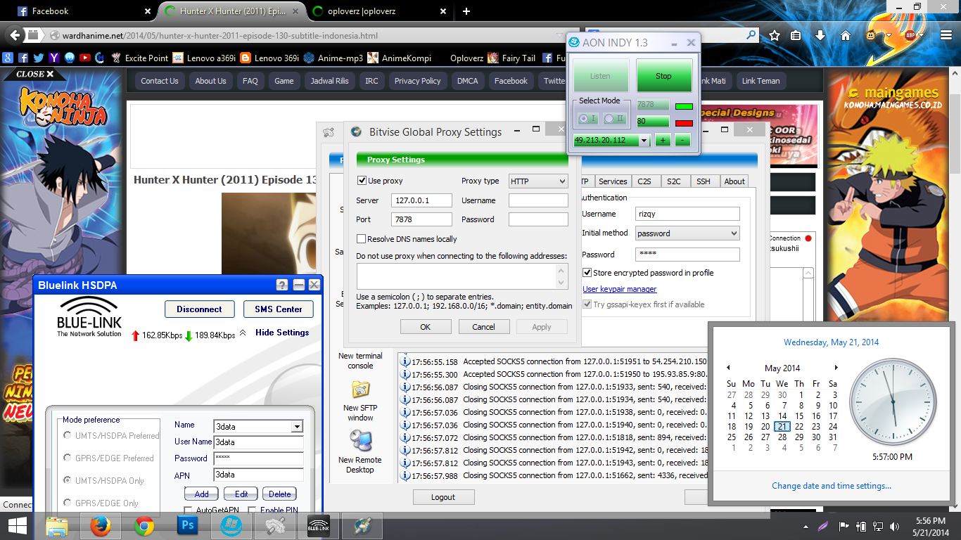Open New Remote Desktop icon in Bitvise

(x=360, y=441)
